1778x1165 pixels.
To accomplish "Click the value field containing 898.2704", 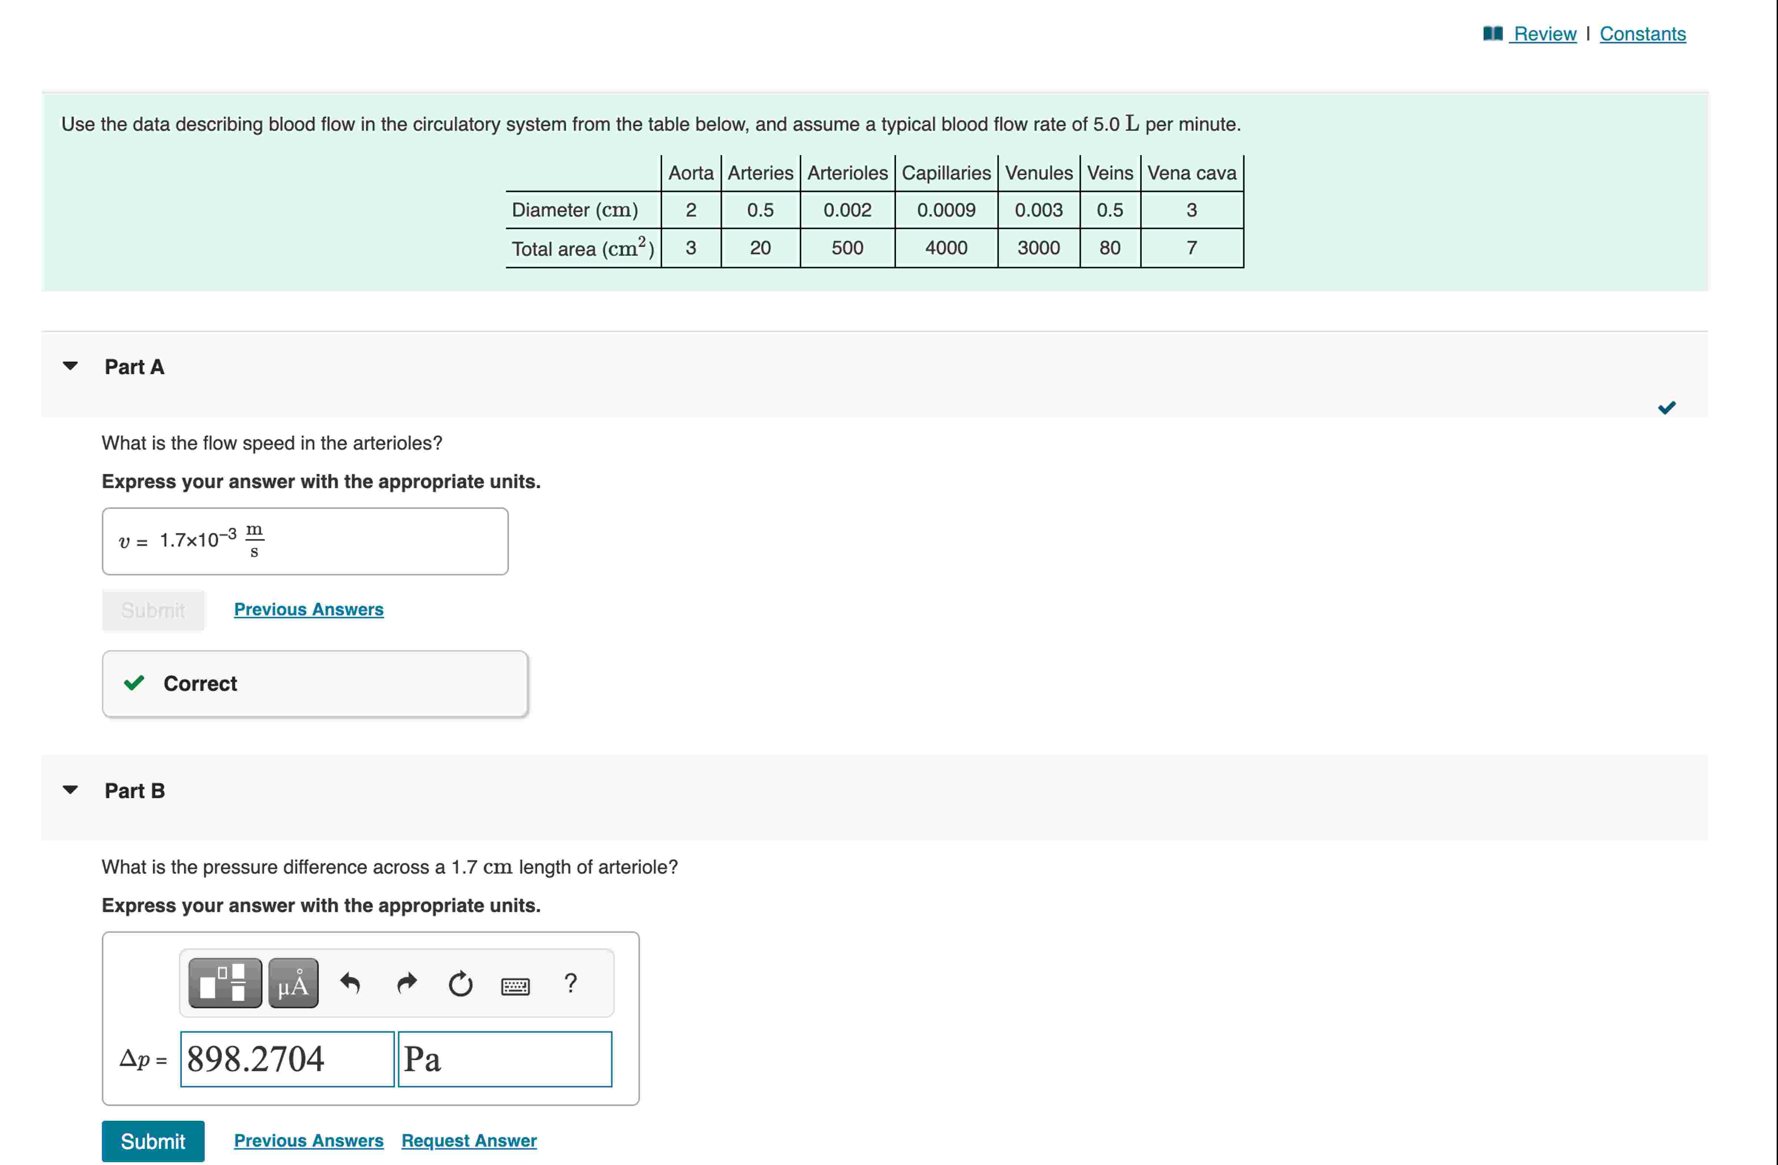I will (287, 1059).
